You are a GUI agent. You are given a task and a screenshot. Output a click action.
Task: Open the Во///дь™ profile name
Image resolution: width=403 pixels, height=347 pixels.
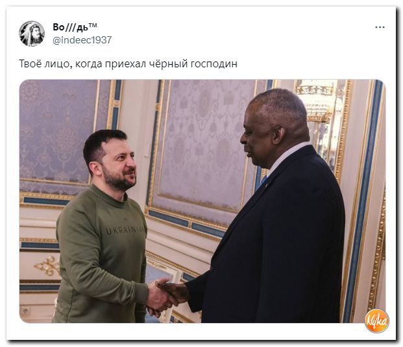point(75,27)
